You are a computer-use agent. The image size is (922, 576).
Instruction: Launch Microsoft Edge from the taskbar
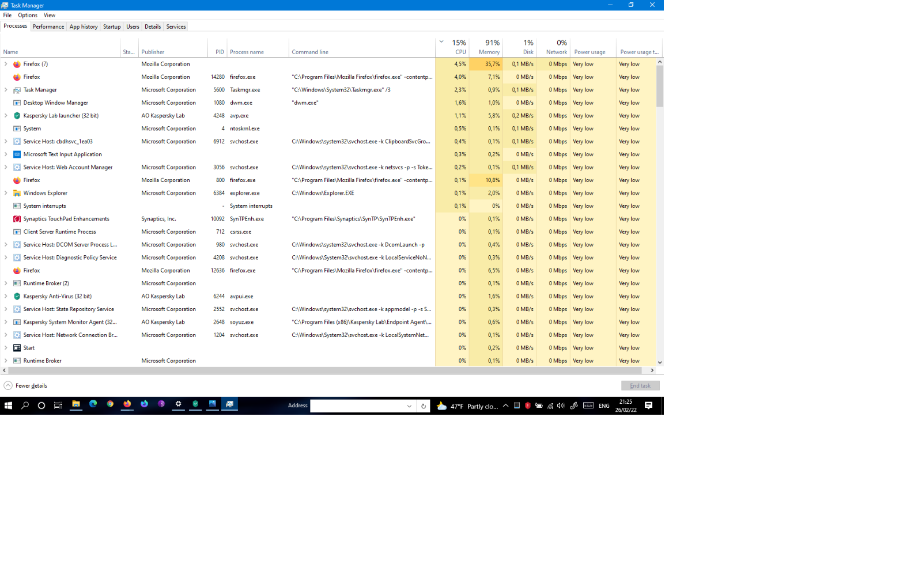click(93, 404)
